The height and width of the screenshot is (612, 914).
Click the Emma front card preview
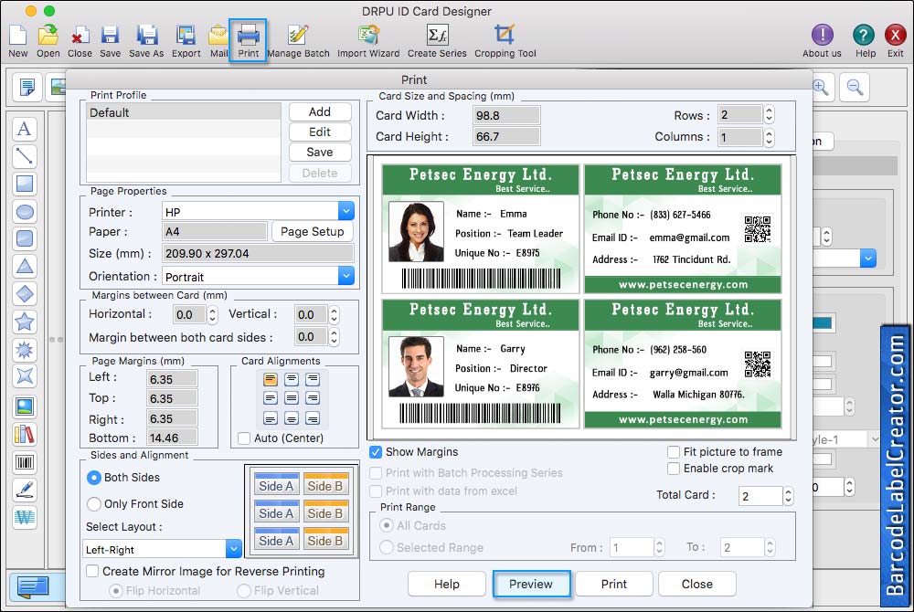coord(481,229)
